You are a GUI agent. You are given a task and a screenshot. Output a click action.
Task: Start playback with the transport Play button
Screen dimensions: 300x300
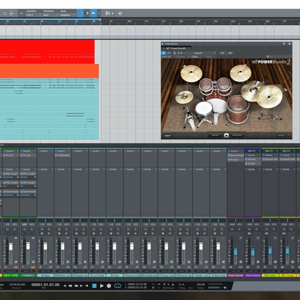point(101,286)
